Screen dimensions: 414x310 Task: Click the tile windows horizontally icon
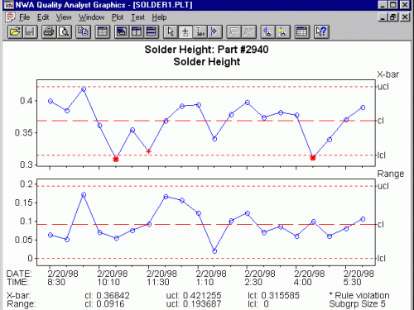click(x=152, y=31)
